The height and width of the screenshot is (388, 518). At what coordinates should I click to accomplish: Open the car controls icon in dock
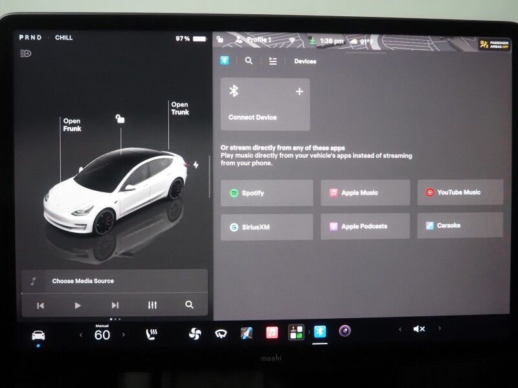38,336
